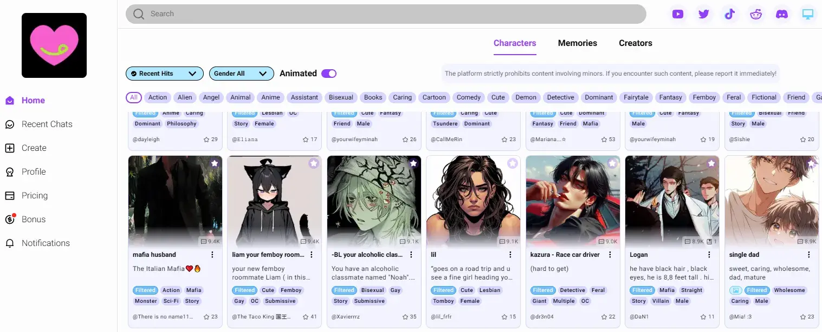
Task: Click the Reddit icon
Action: pos(756,14)
